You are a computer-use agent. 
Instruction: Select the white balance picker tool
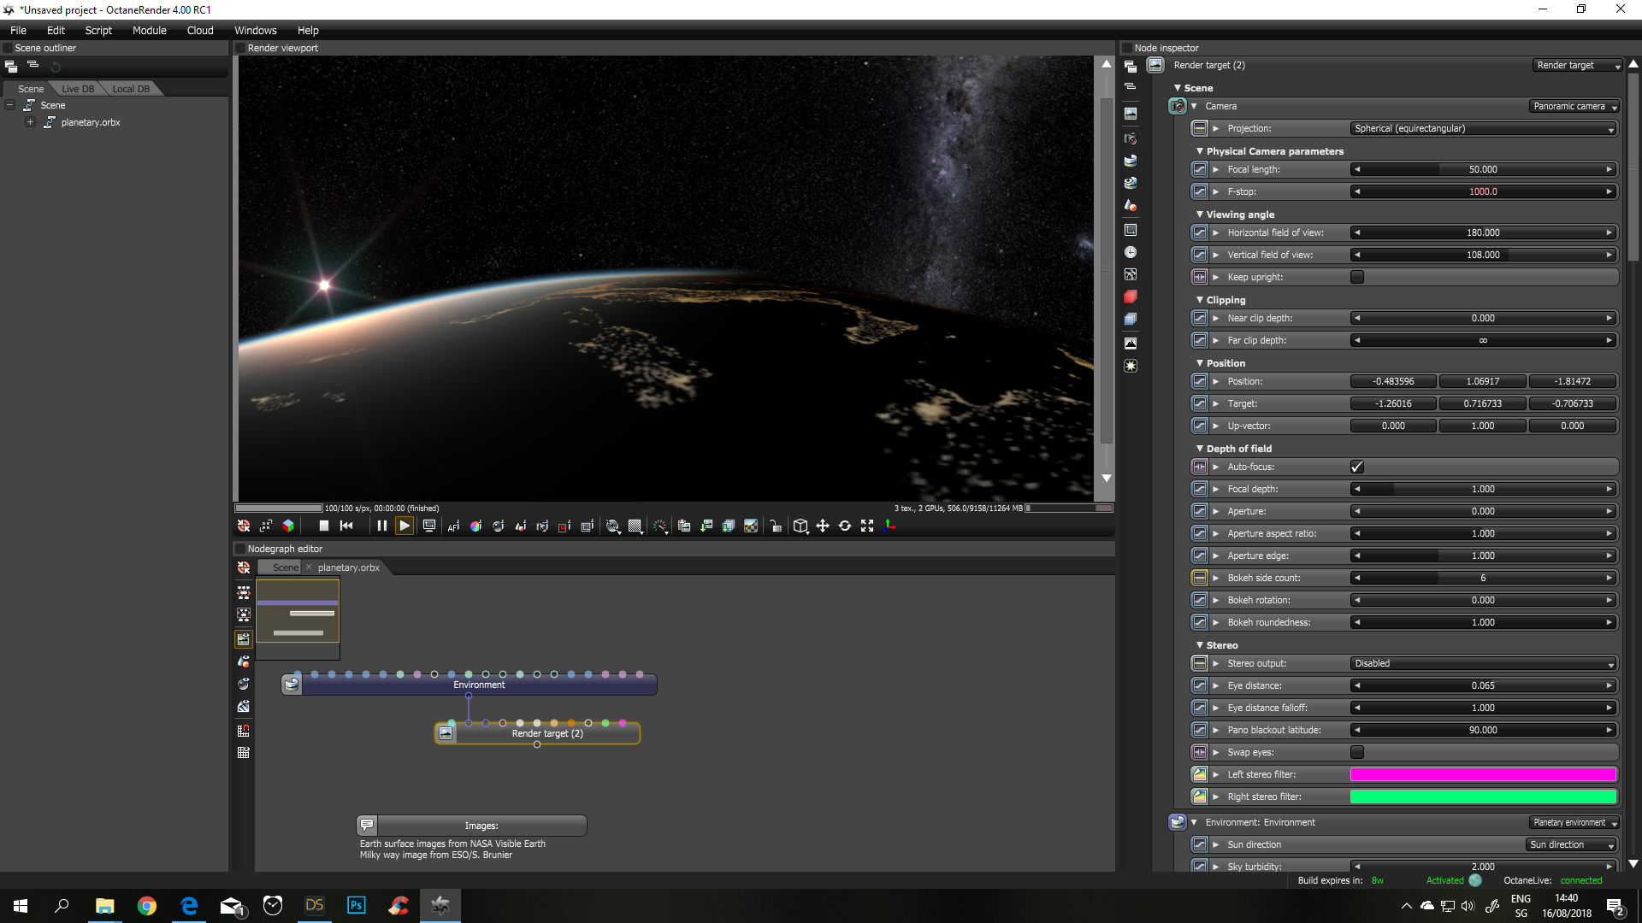pos(476,526)
